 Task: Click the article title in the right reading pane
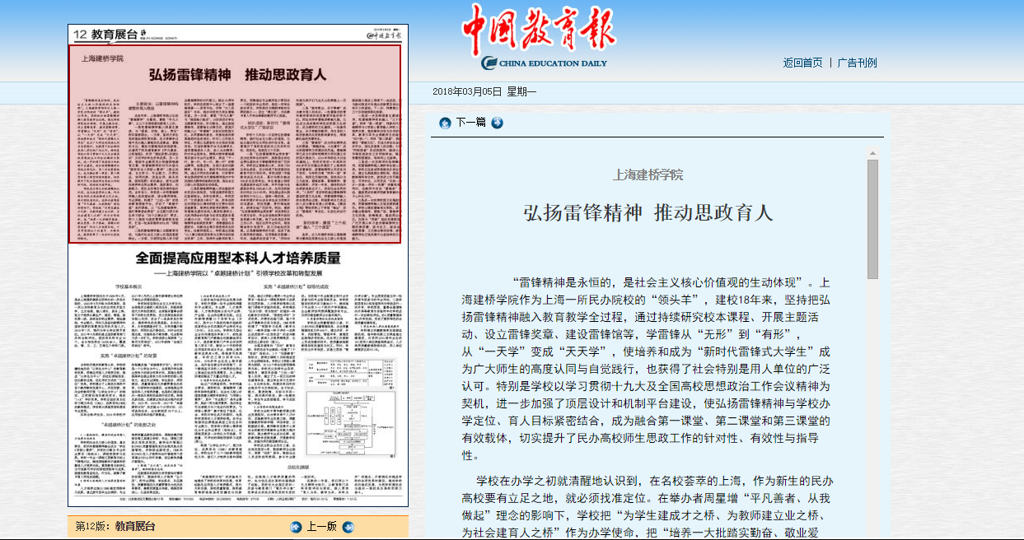coord(648,213)
